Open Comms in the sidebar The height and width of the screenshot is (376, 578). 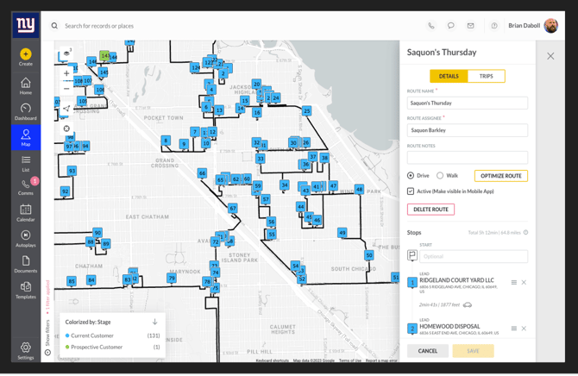pos(25,187)
